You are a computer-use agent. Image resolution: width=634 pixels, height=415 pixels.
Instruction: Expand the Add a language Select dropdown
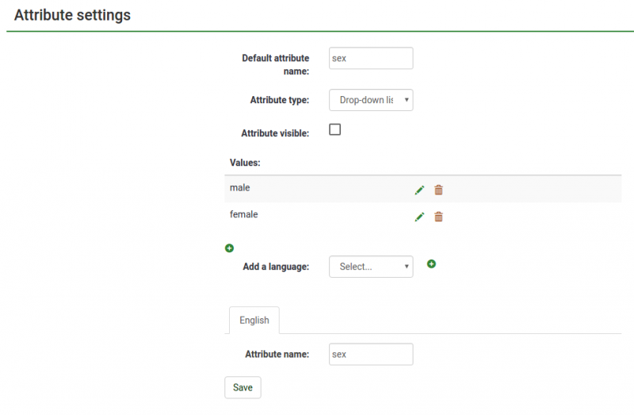point(371,267)
